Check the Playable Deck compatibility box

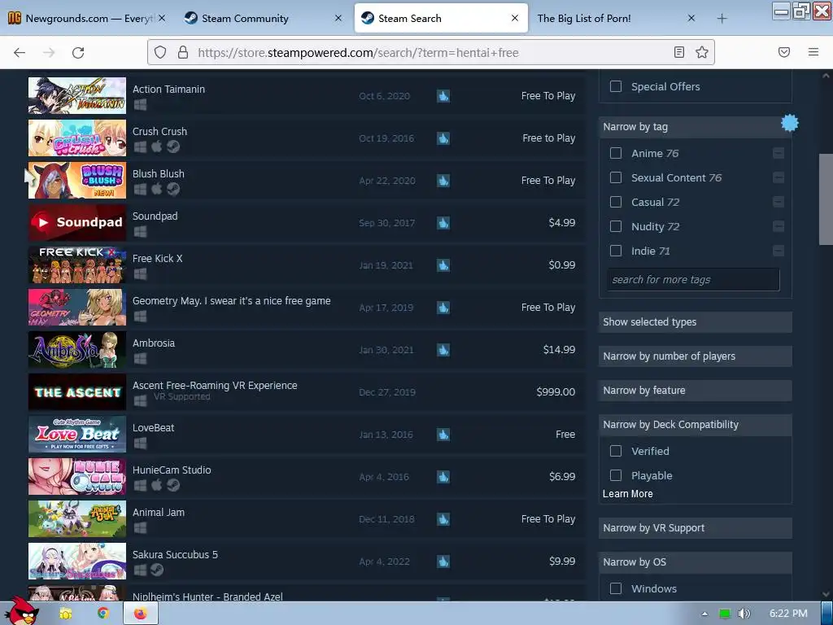(616, 475)
